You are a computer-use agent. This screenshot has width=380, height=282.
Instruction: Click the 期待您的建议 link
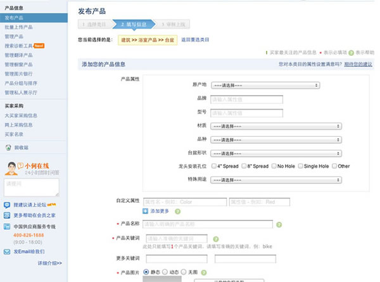pyautogui.click(x=358, y=65)
